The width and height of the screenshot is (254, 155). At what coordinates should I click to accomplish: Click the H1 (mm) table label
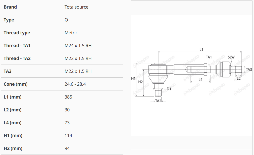(13, 136)
